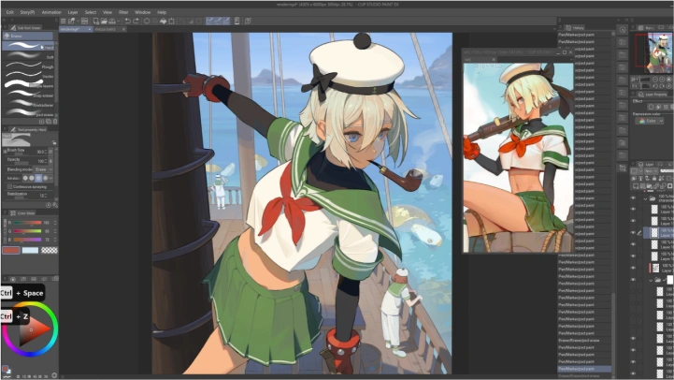Open the Layer menu
This screenshot has height=380, width=674.
pyautogui.click(x=73, y=12)
